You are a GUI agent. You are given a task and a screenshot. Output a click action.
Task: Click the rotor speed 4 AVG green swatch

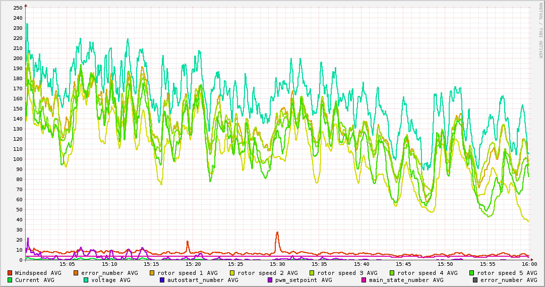pyautogui.click(x=392, y=273)
